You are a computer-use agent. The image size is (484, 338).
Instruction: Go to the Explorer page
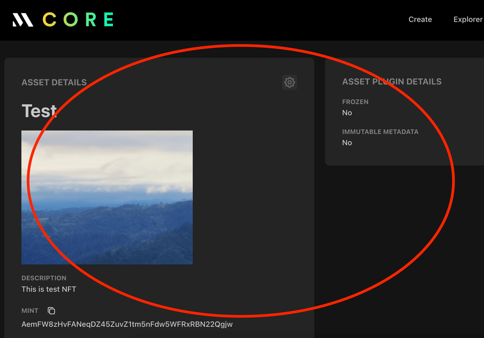468,19
